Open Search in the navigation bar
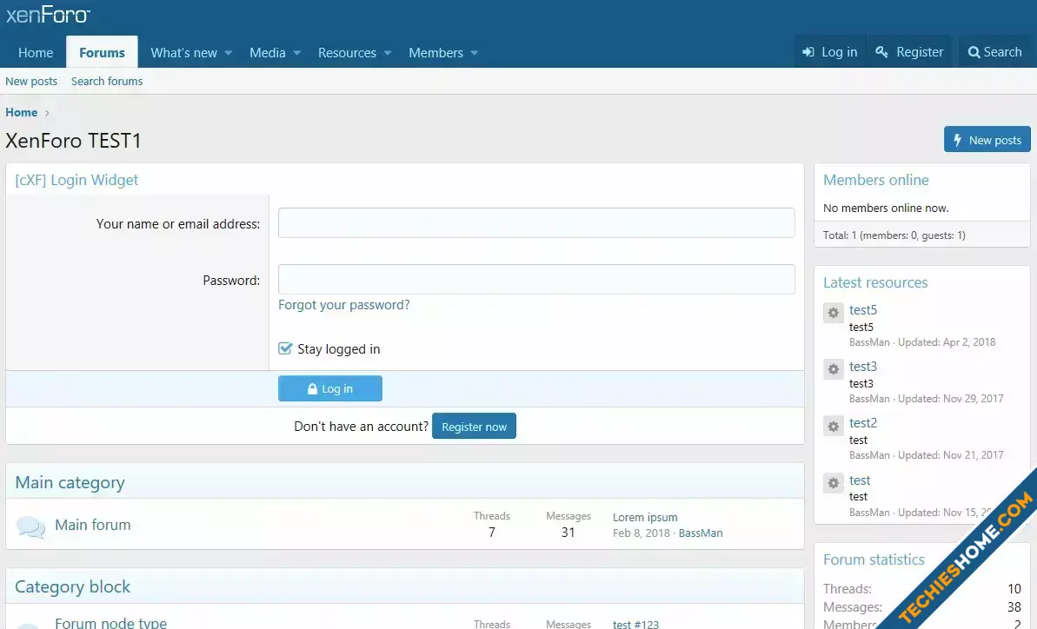The image size is (1037, 629). tap(994, 51)
